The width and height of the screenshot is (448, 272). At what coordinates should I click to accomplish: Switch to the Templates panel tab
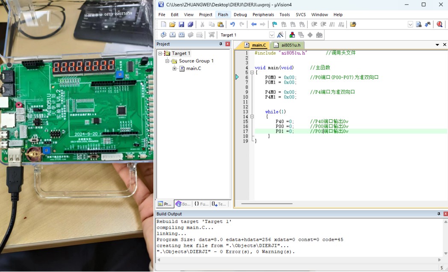(219, 204)
